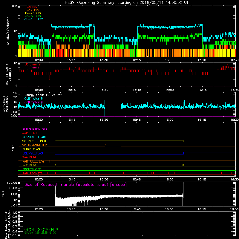Click the SC_IN_SUNLIGHT flag label
The image size is (239, 239).
pos(34,141)
